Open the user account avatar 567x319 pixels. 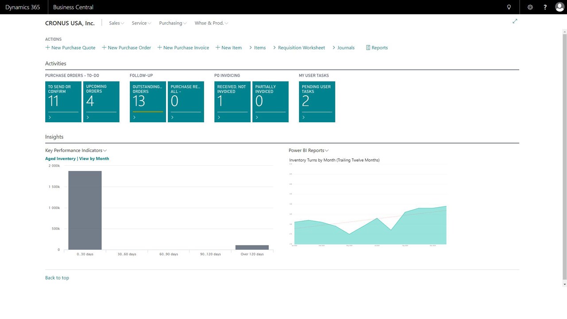click(x=559, y=7)
